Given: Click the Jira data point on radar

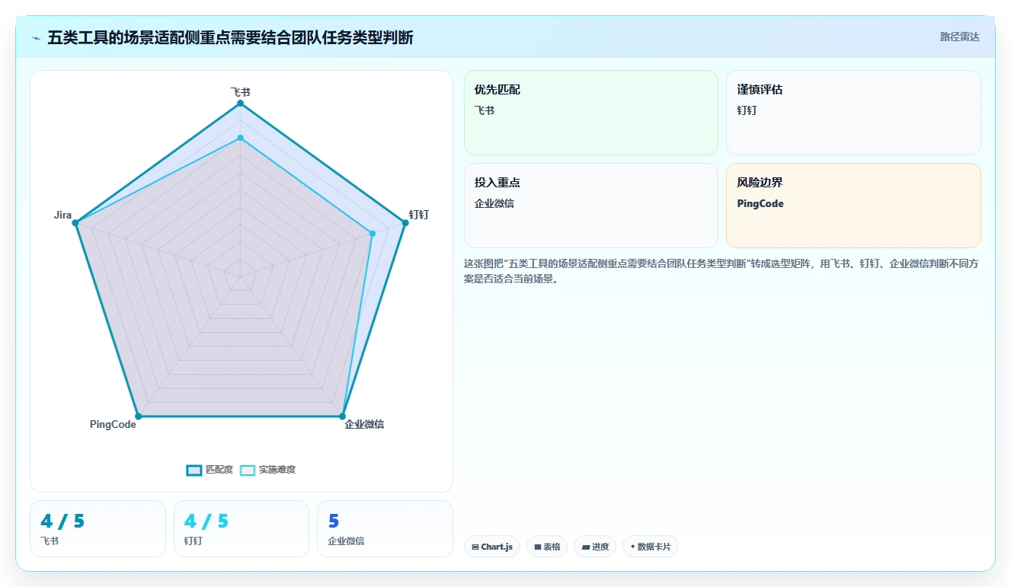Looking at the screenshot, I should pos(75,223).
